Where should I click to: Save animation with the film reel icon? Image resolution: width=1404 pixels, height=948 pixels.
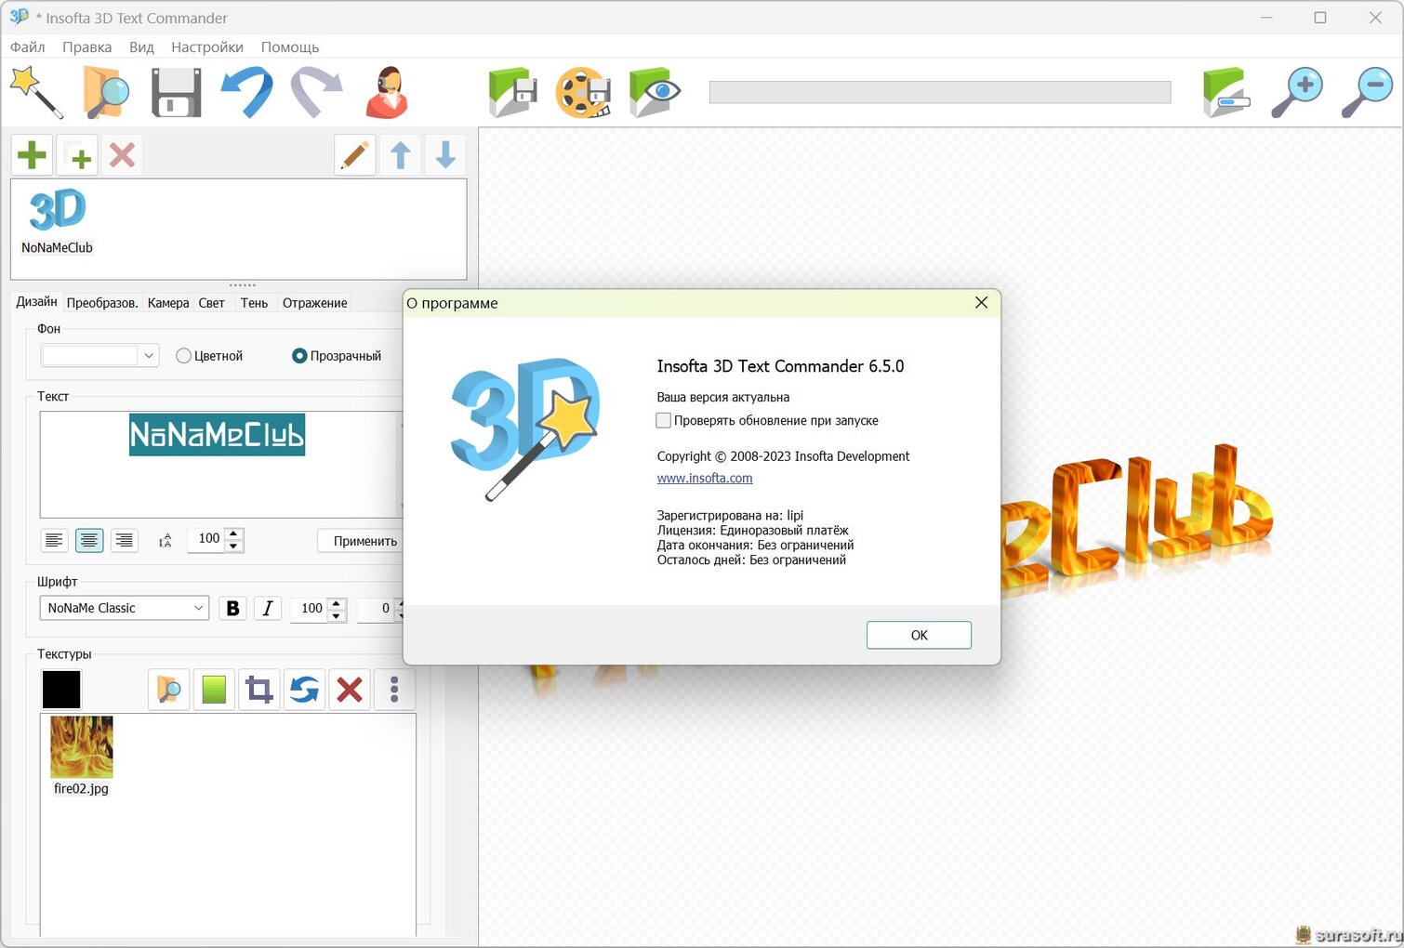click(583, 92)
